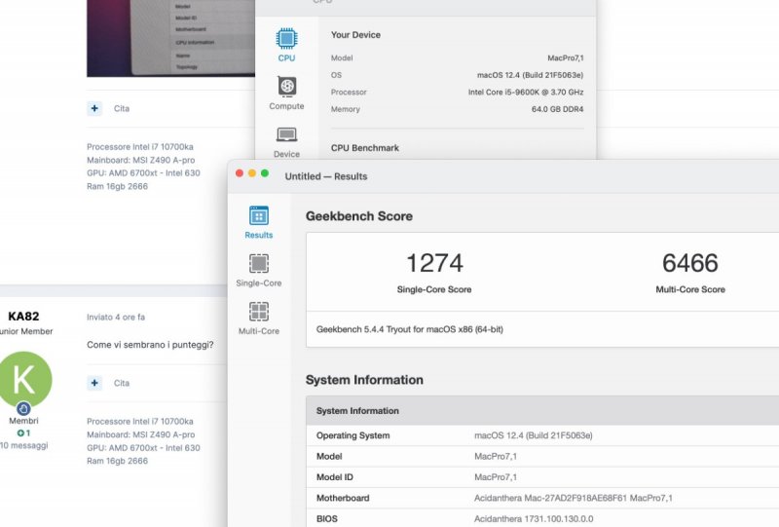Click the '10 messaggi' post count
The width and height of the screenshot is (779, 527).
(x=23, y=445)
